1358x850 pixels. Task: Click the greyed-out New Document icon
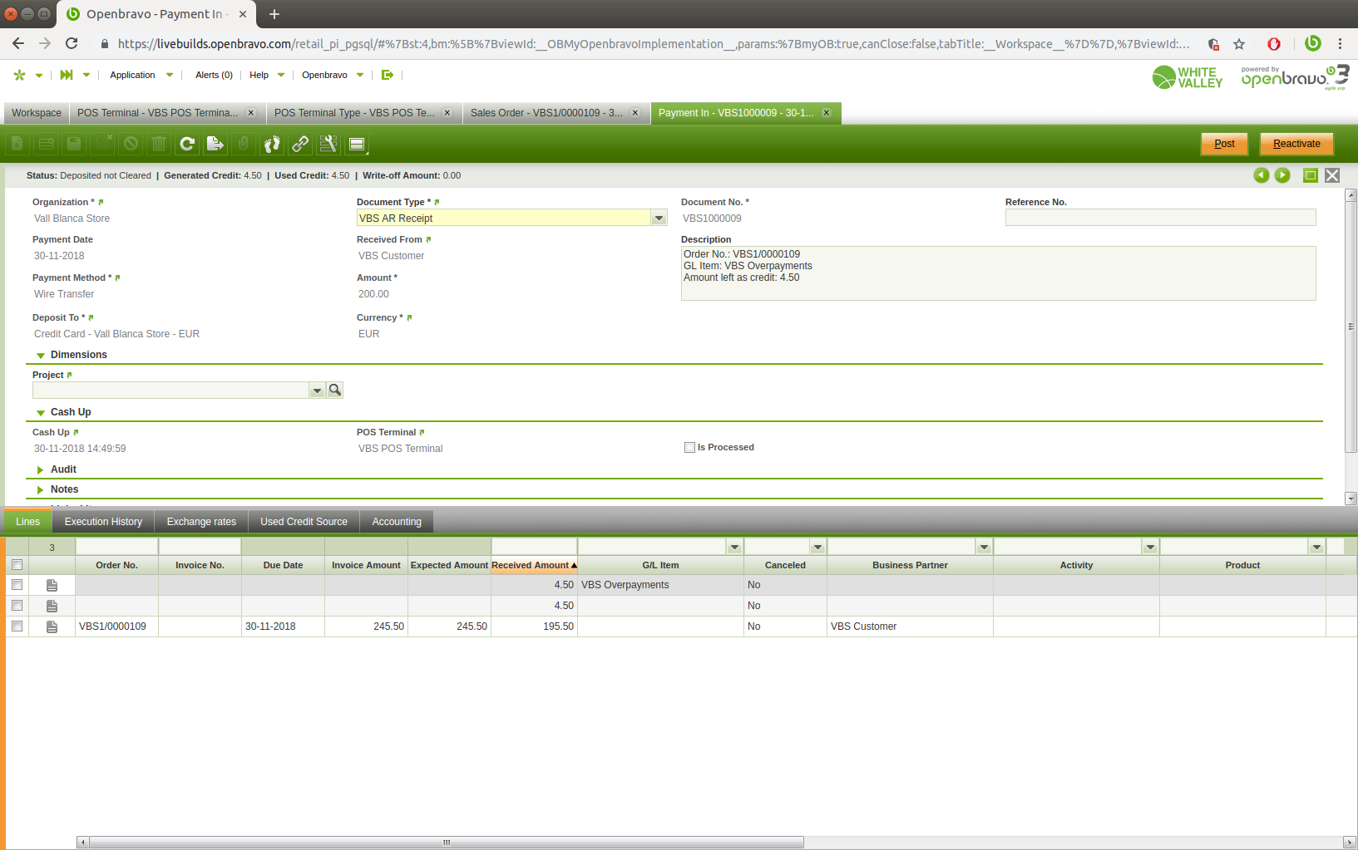click(17, 144)
